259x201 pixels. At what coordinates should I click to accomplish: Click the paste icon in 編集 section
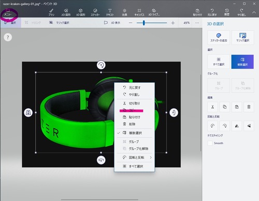(x=237, y=107)
